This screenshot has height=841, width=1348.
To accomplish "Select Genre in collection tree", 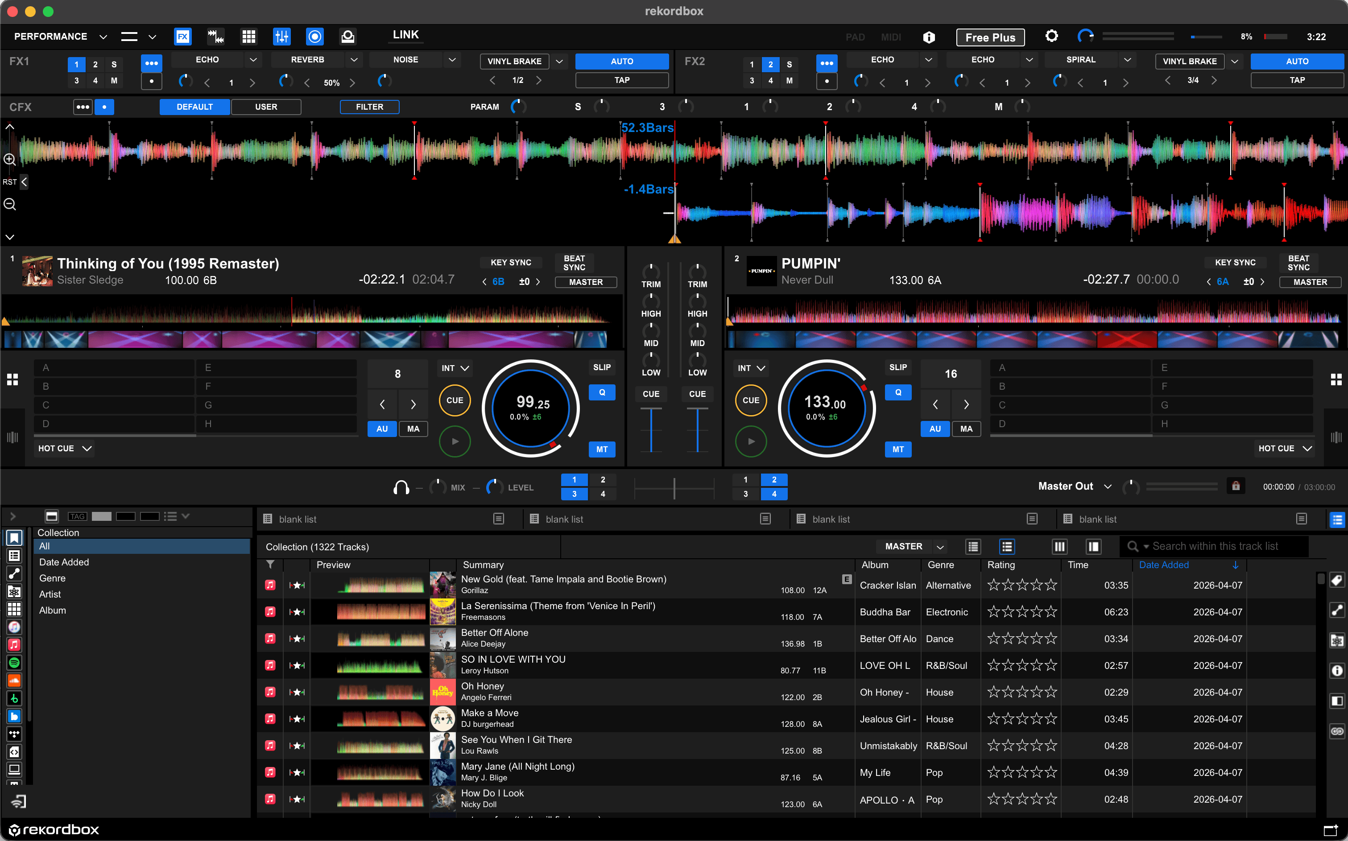I will click(x=52, y=578).
